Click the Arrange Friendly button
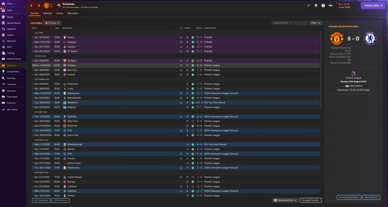Image resolution: width=388 pixels, height=207 pixels. click(x=311, y=200)
